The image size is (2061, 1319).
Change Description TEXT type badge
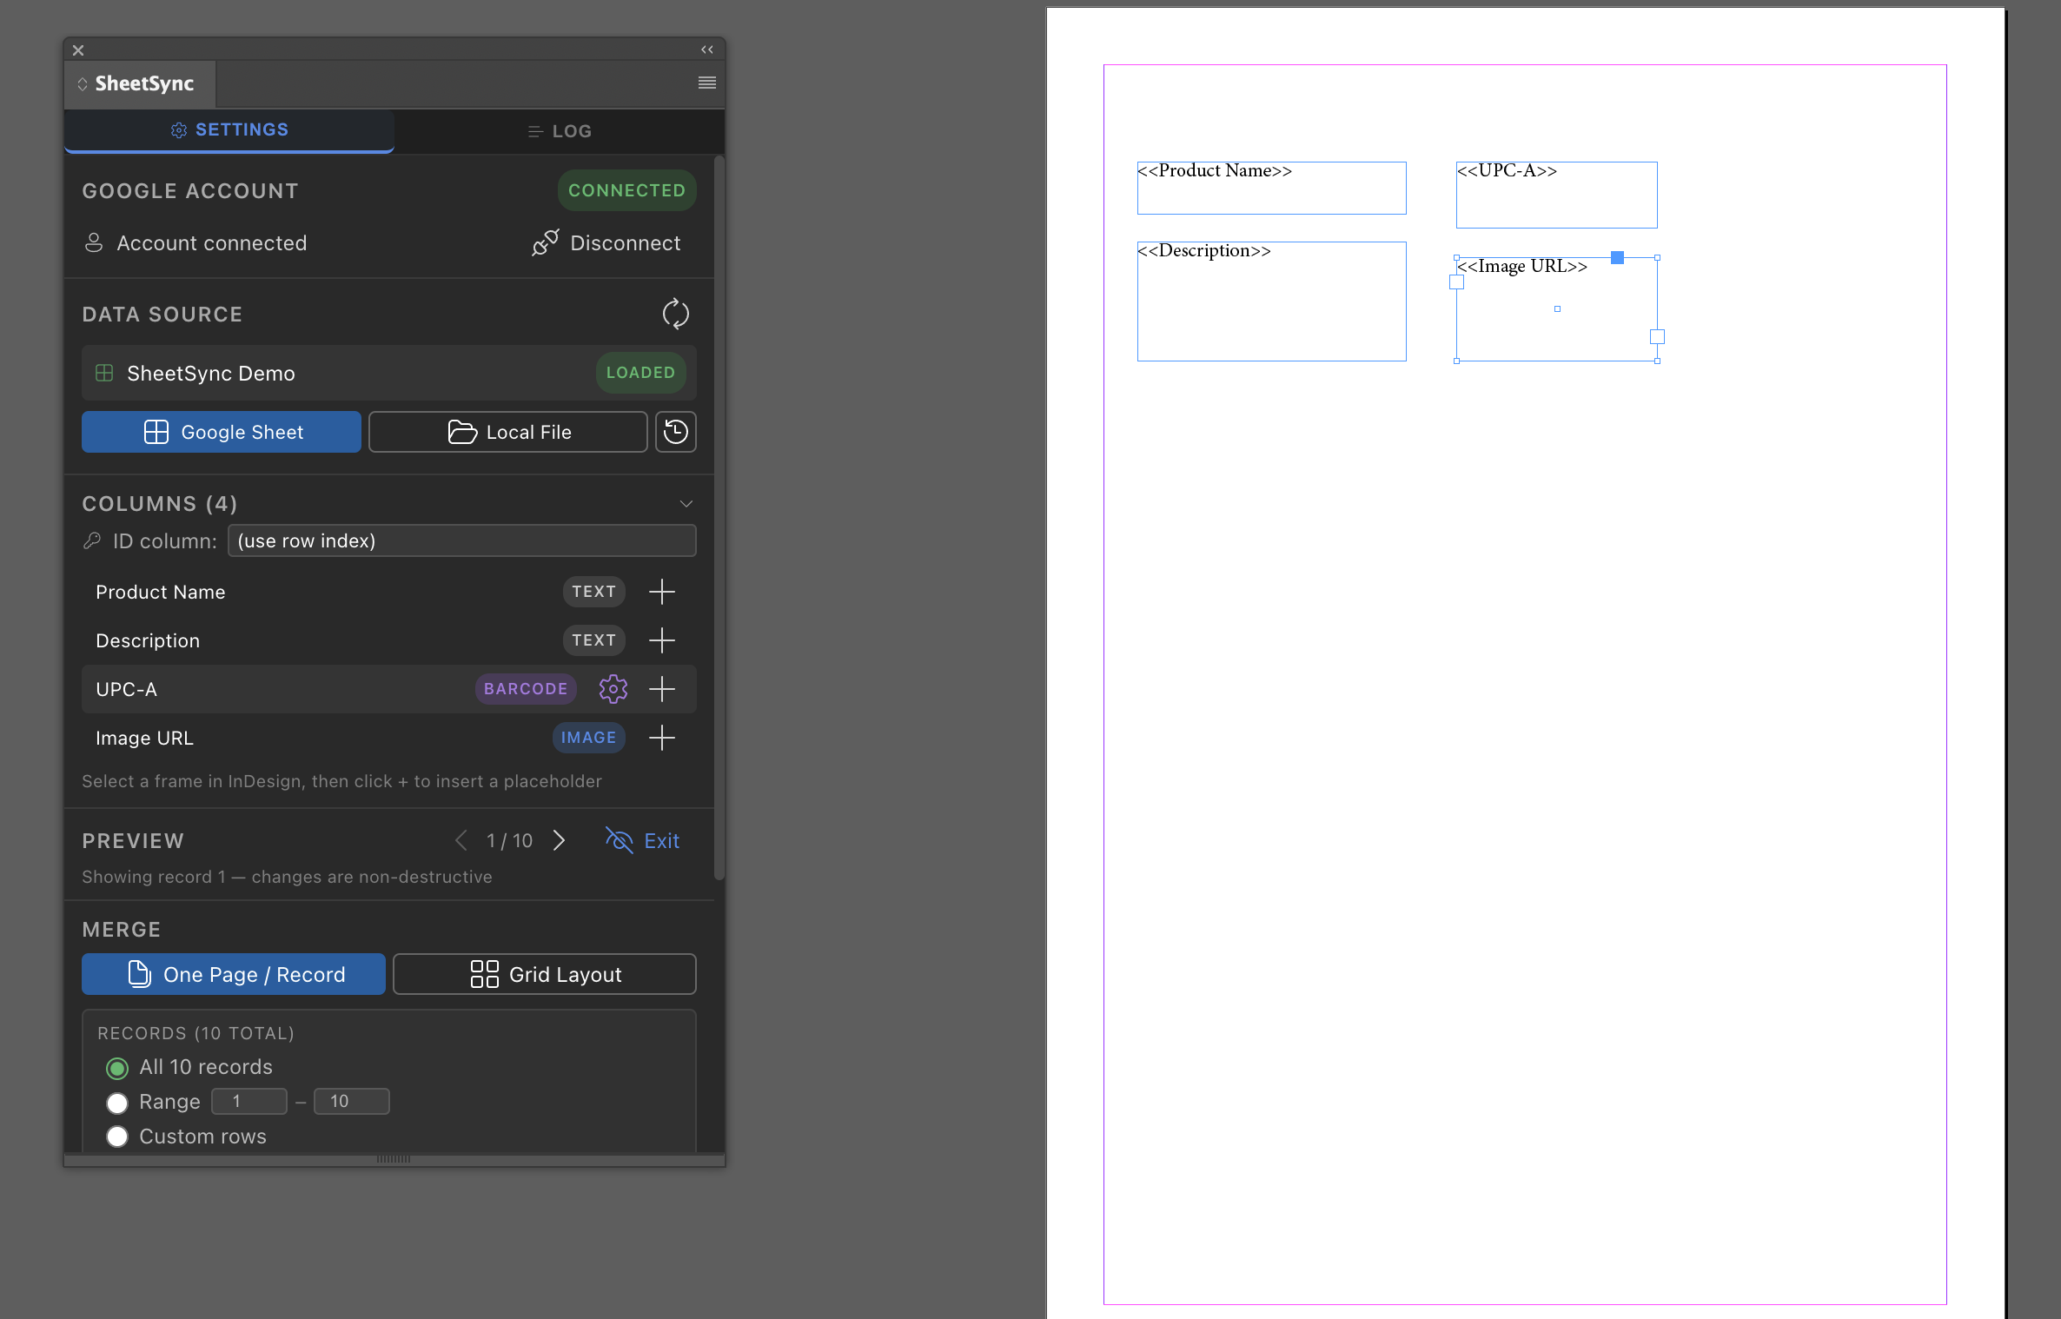(x=594, y=640)
